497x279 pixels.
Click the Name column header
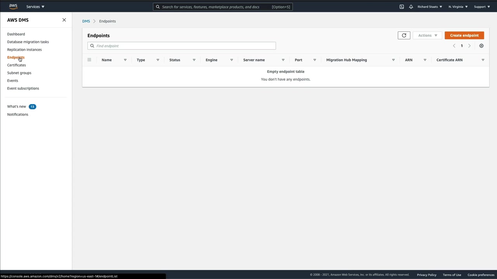106,60
